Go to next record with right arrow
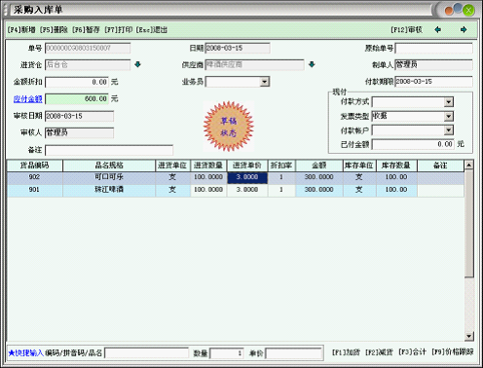 coord(464,30)
